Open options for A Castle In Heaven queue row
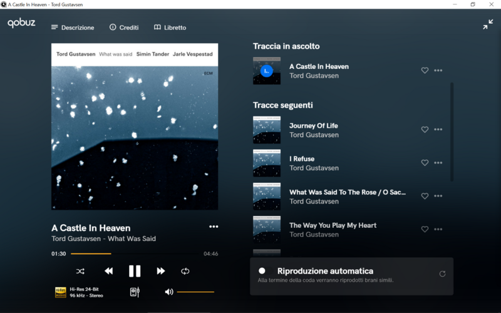This screenshot has height=313, width=501. [x=438, y=70]
